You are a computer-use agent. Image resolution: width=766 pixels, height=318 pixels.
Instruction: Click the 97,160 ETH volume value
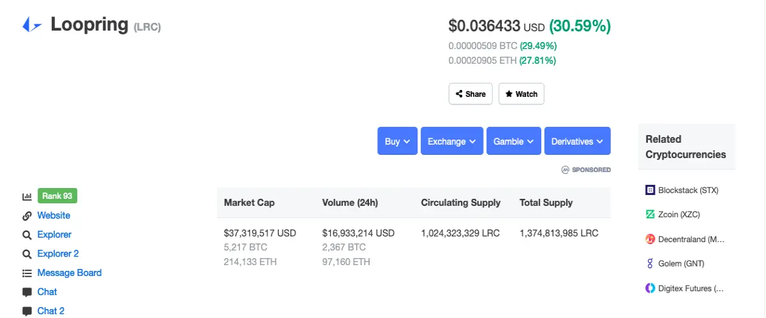tap(346, 262)
